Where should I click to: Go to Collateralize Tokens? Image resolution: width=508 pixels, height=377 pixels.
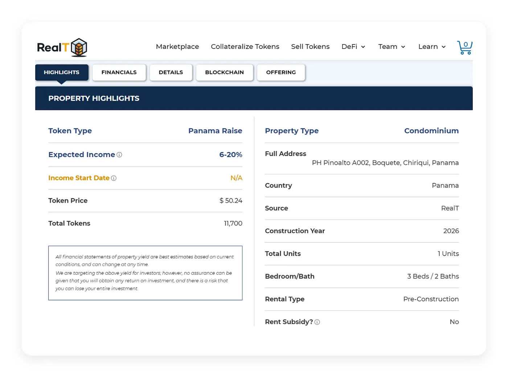click(x=245, y=47)
